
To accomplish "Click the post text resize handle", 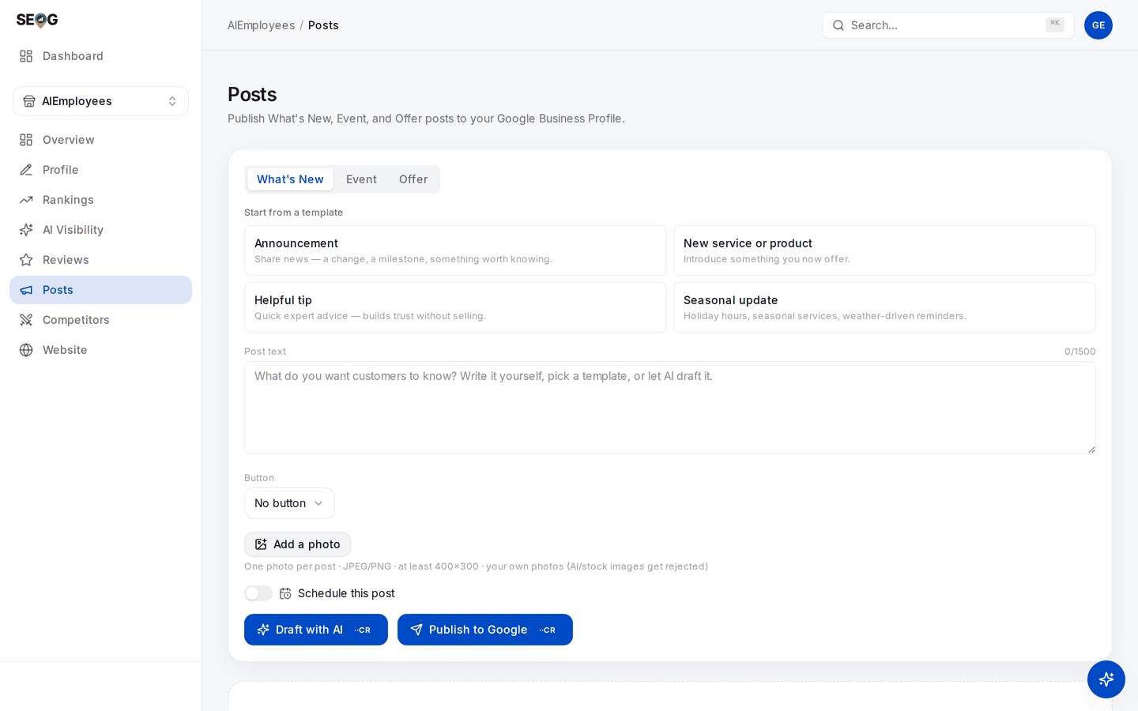I will (1091, 450).
